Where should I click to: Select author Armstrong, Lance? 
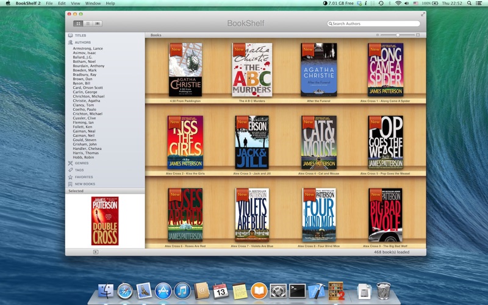(x=88, y=49)
